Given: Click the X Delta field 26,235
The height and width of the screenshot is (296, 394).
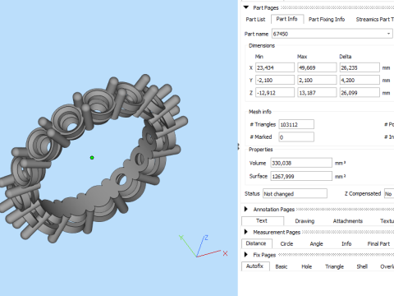Looking at the screenshot, I should pyautogui.click(x=360, y=67).
